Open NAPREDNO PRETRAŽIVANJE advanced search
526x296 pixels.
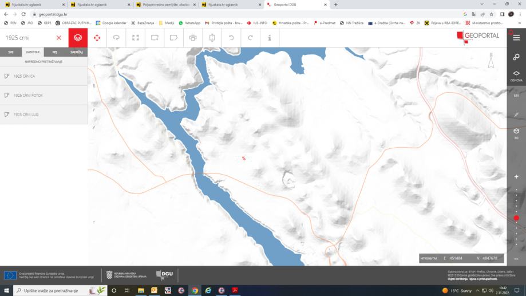click(x=43, y=62)
